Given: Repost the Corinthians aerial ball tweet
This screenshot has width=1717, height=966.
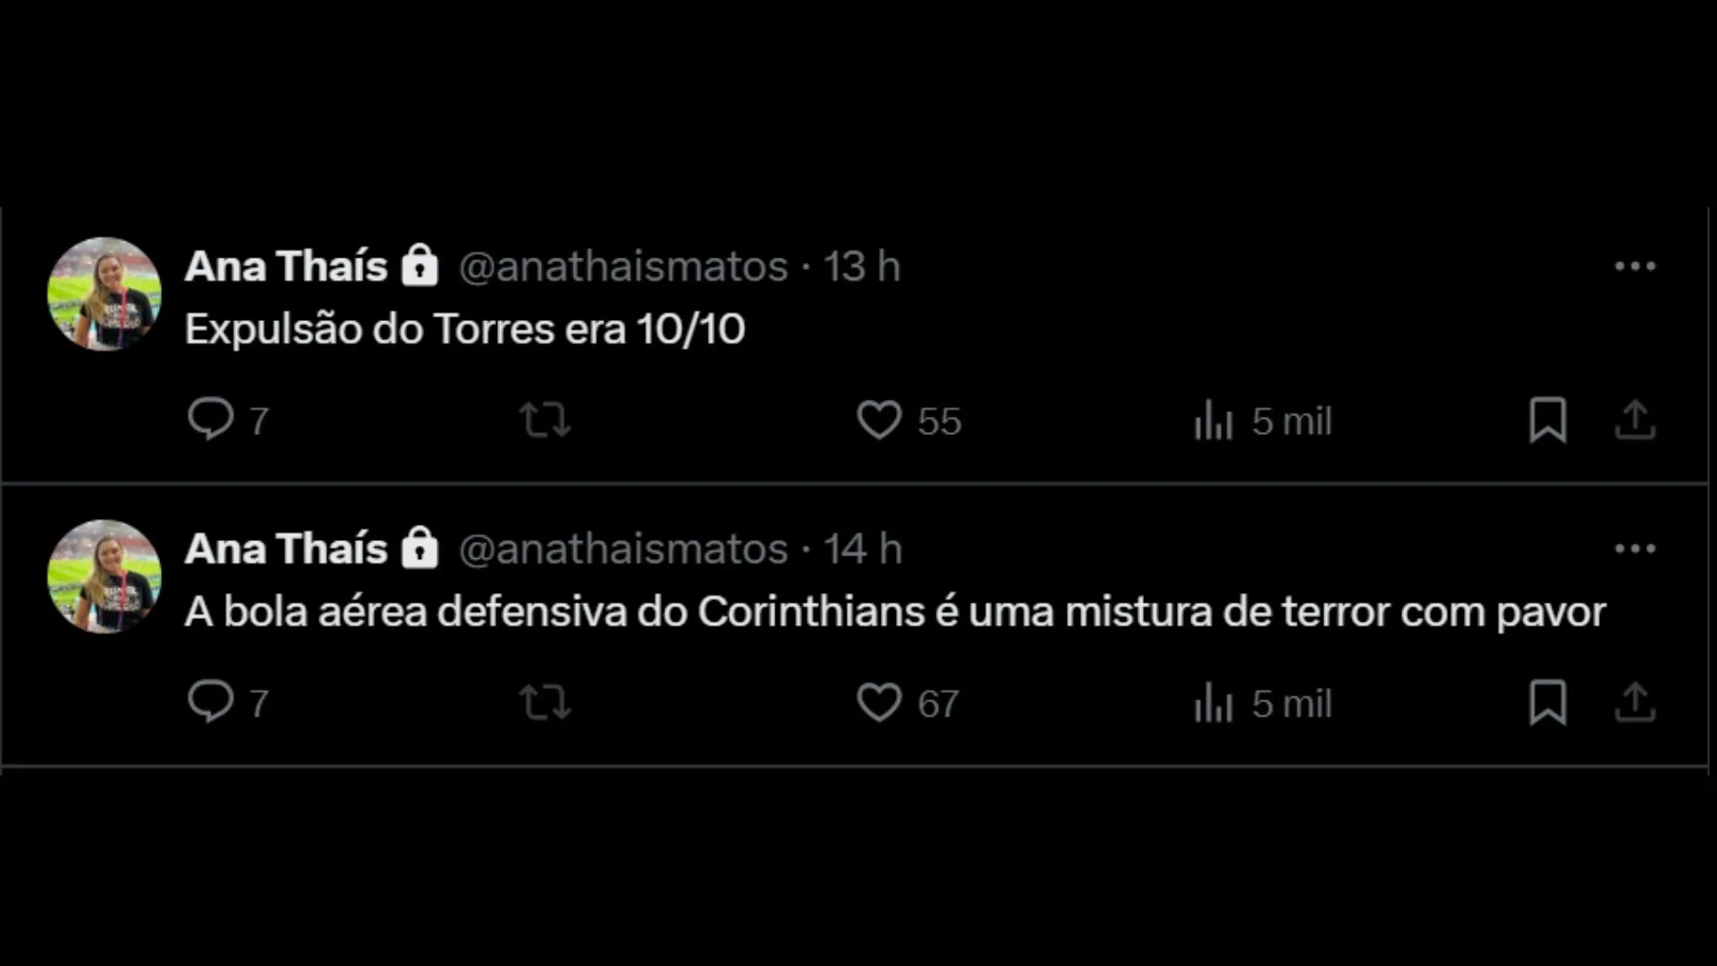Looking at the screenshot, I should 545,702.
